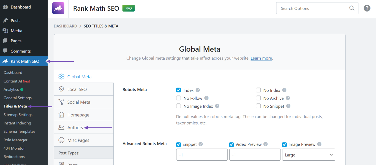Click the Social Meta share icon
376x165 pixels.
pos(61,102)
